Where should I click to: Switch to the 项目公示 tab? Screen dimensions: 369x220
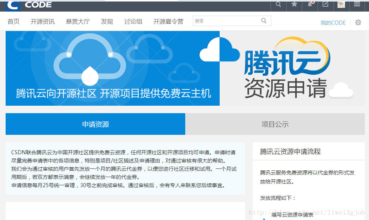point(275,124)
